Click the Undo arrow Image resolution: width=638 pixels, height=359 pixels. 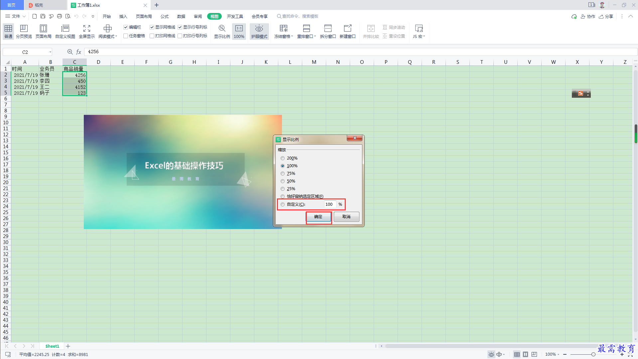(76, 16)
